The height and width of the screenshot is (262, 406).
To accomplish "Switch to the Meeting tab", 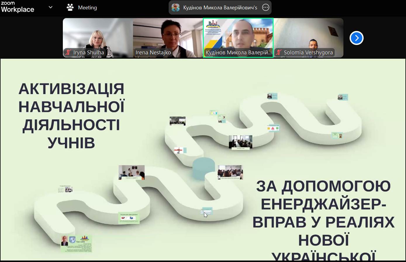I will coord(87,7).
